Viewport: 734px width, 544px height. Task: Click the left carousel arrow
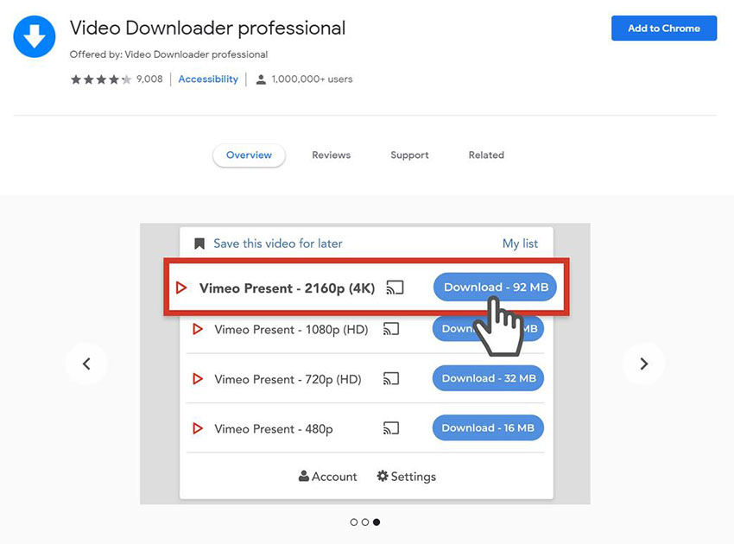[86, 364]
